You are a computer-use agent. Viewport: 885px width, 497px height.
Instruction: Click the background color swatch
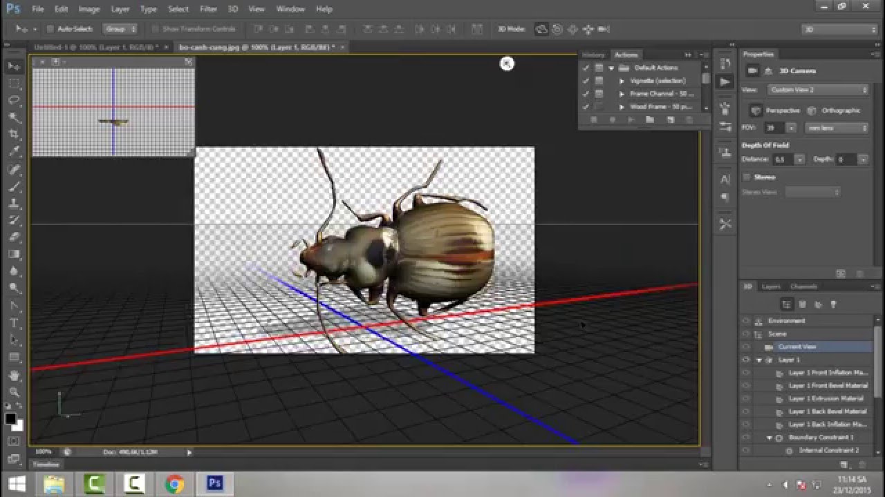[x=17, y=425]
